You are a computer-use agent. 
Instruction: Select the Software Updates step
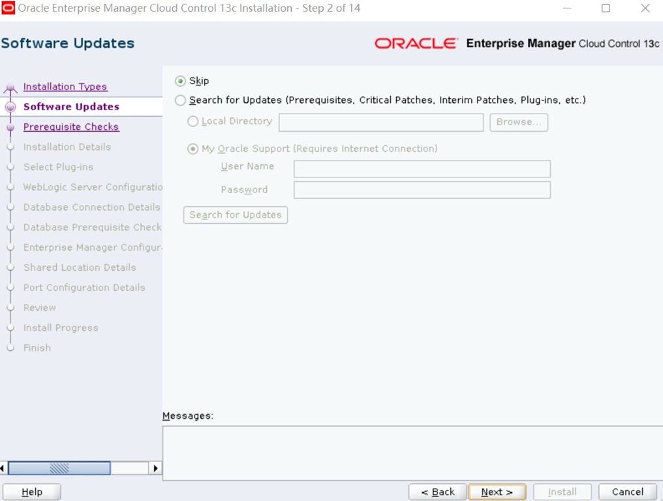point(72,106)
